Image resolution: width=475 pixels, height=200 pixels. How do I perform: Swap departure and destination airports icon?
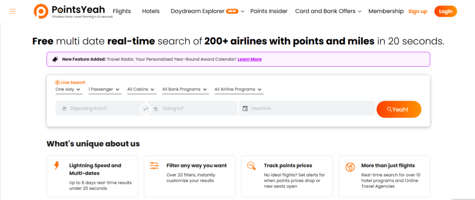[x=145, y=109]
